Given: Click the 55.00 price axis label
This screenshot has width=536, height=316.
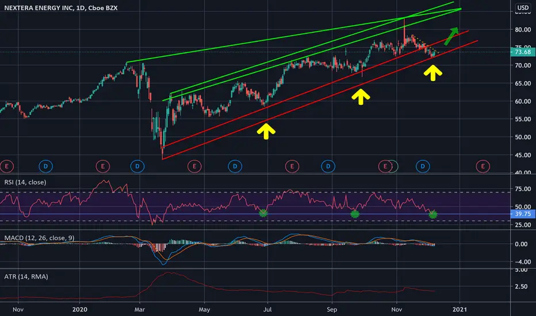Looking at the screenshot, I should (523, 120).
